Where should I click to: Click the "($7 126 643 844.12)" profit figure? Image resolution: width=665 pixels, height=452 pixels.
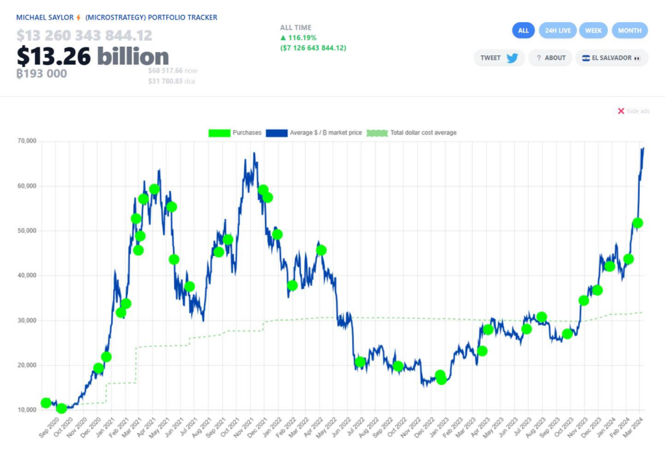tap(313, 48)
